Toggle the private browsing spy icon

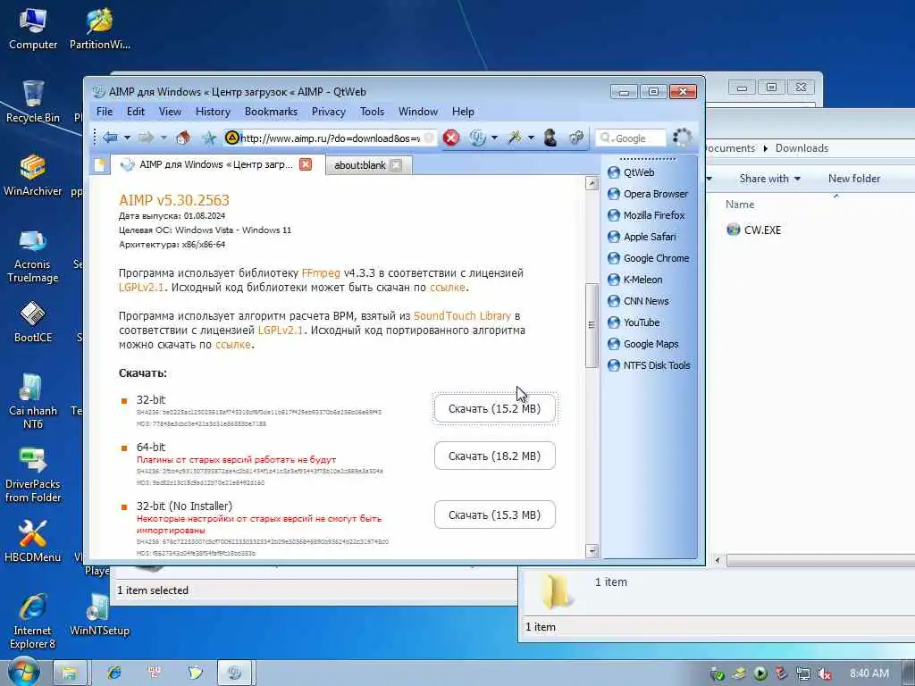coord(550,138)
